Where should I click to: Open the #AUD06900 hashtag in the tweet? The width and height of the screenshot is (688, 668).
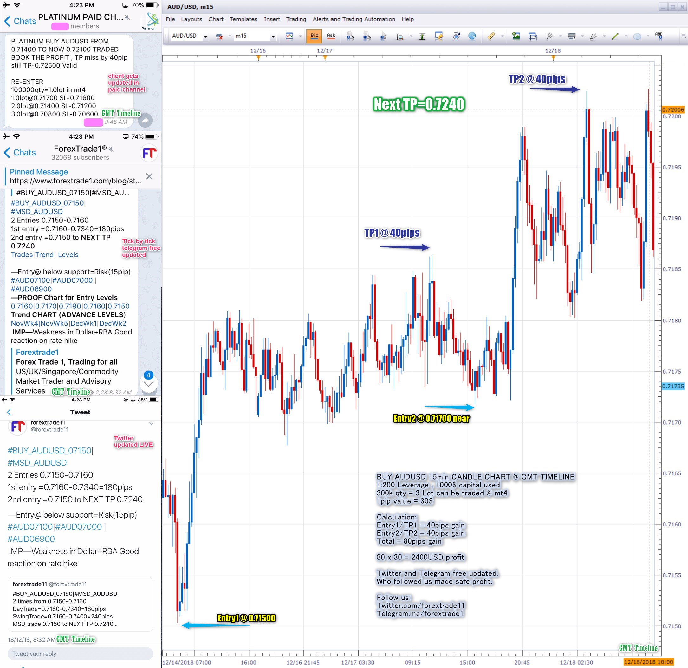tap(31, 539)
